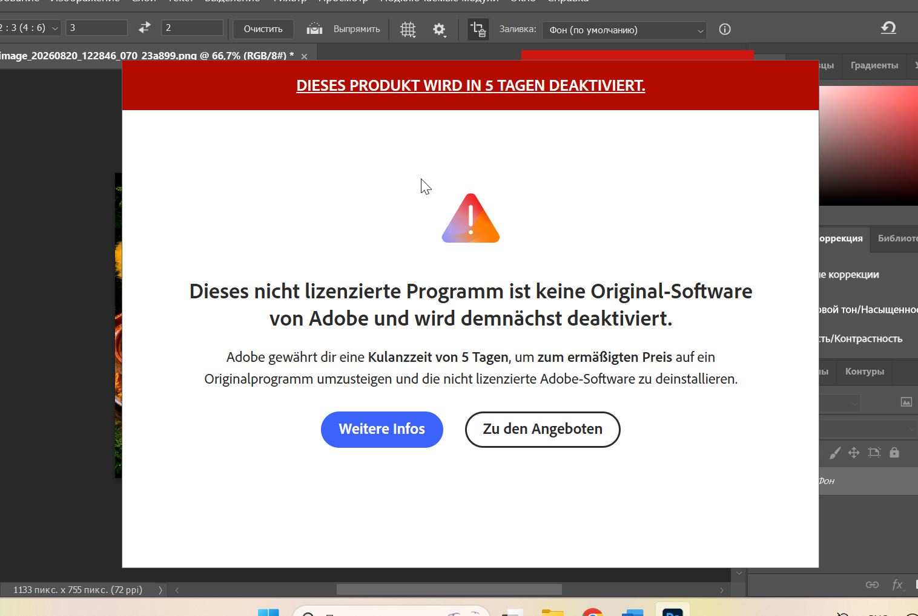918x616 pixels.
Task: Select the Яркость/Контрастность adjustment entry
Action: pyautogui.click(x=861, y=339)
